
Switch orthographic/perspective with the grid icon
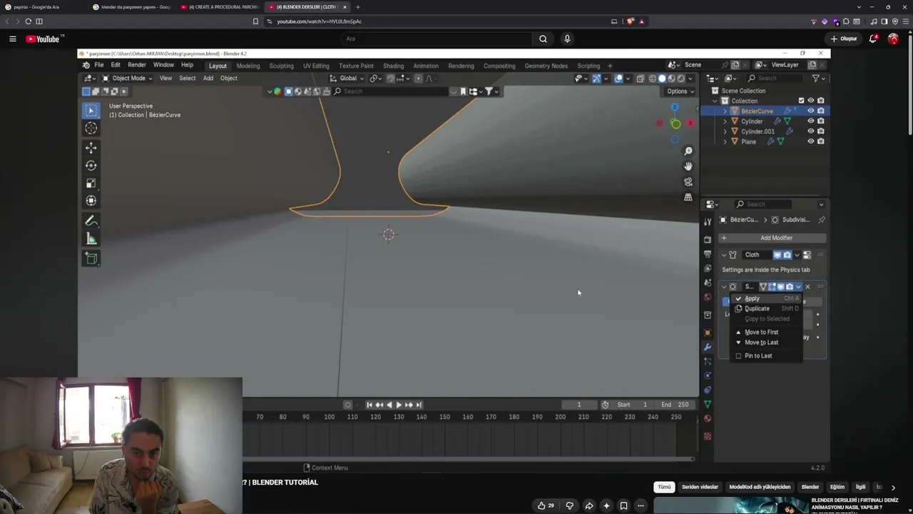688,197
